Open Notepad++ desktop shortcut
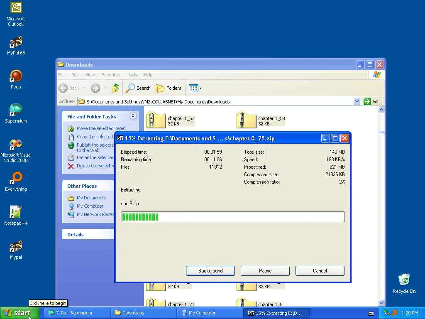This screenshot has height=319, width=425. coord(16,216)
